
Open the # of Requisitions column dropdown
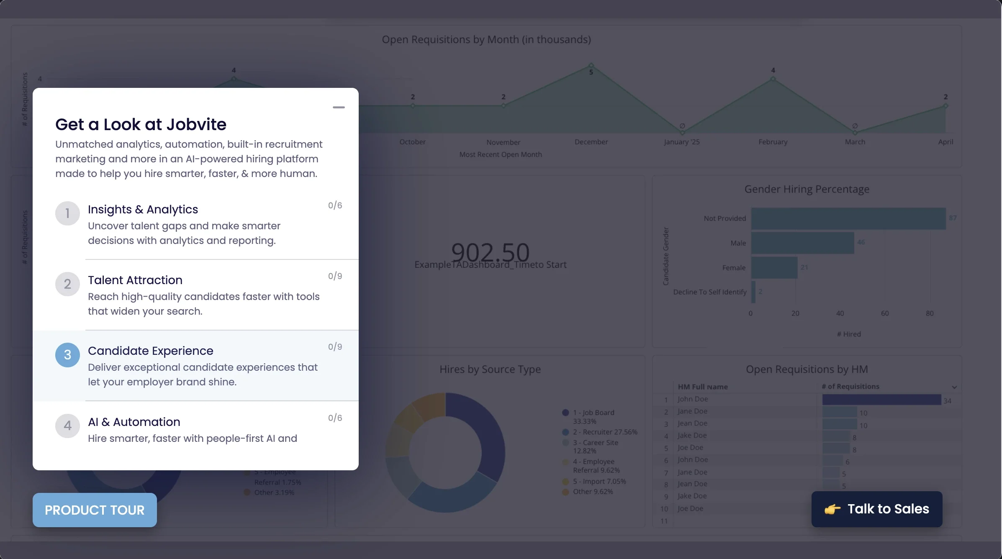click(954, 387)
